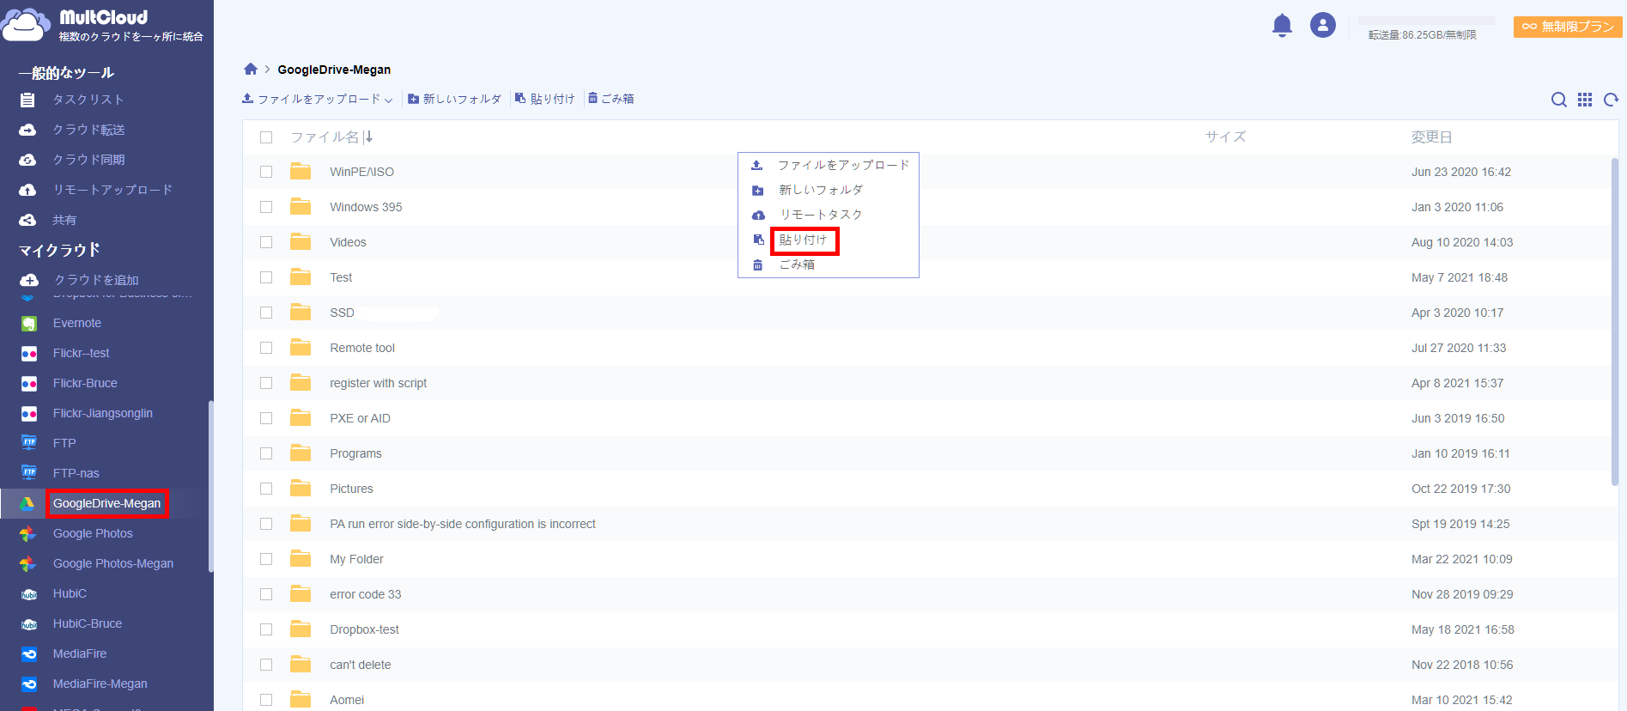Open the notifications bell icon
Image resolution: width=1627 pixels, height=711 pixels.
(x=1282, y=26)
